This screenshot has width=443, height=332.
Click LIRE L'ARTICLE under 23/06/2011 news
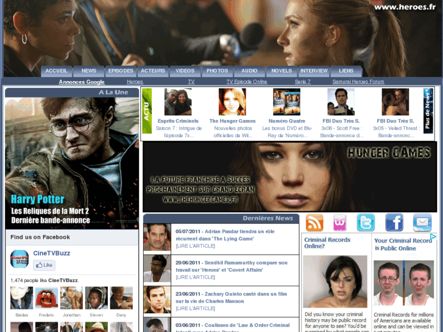pyautogui.click(x=195, y=309)
